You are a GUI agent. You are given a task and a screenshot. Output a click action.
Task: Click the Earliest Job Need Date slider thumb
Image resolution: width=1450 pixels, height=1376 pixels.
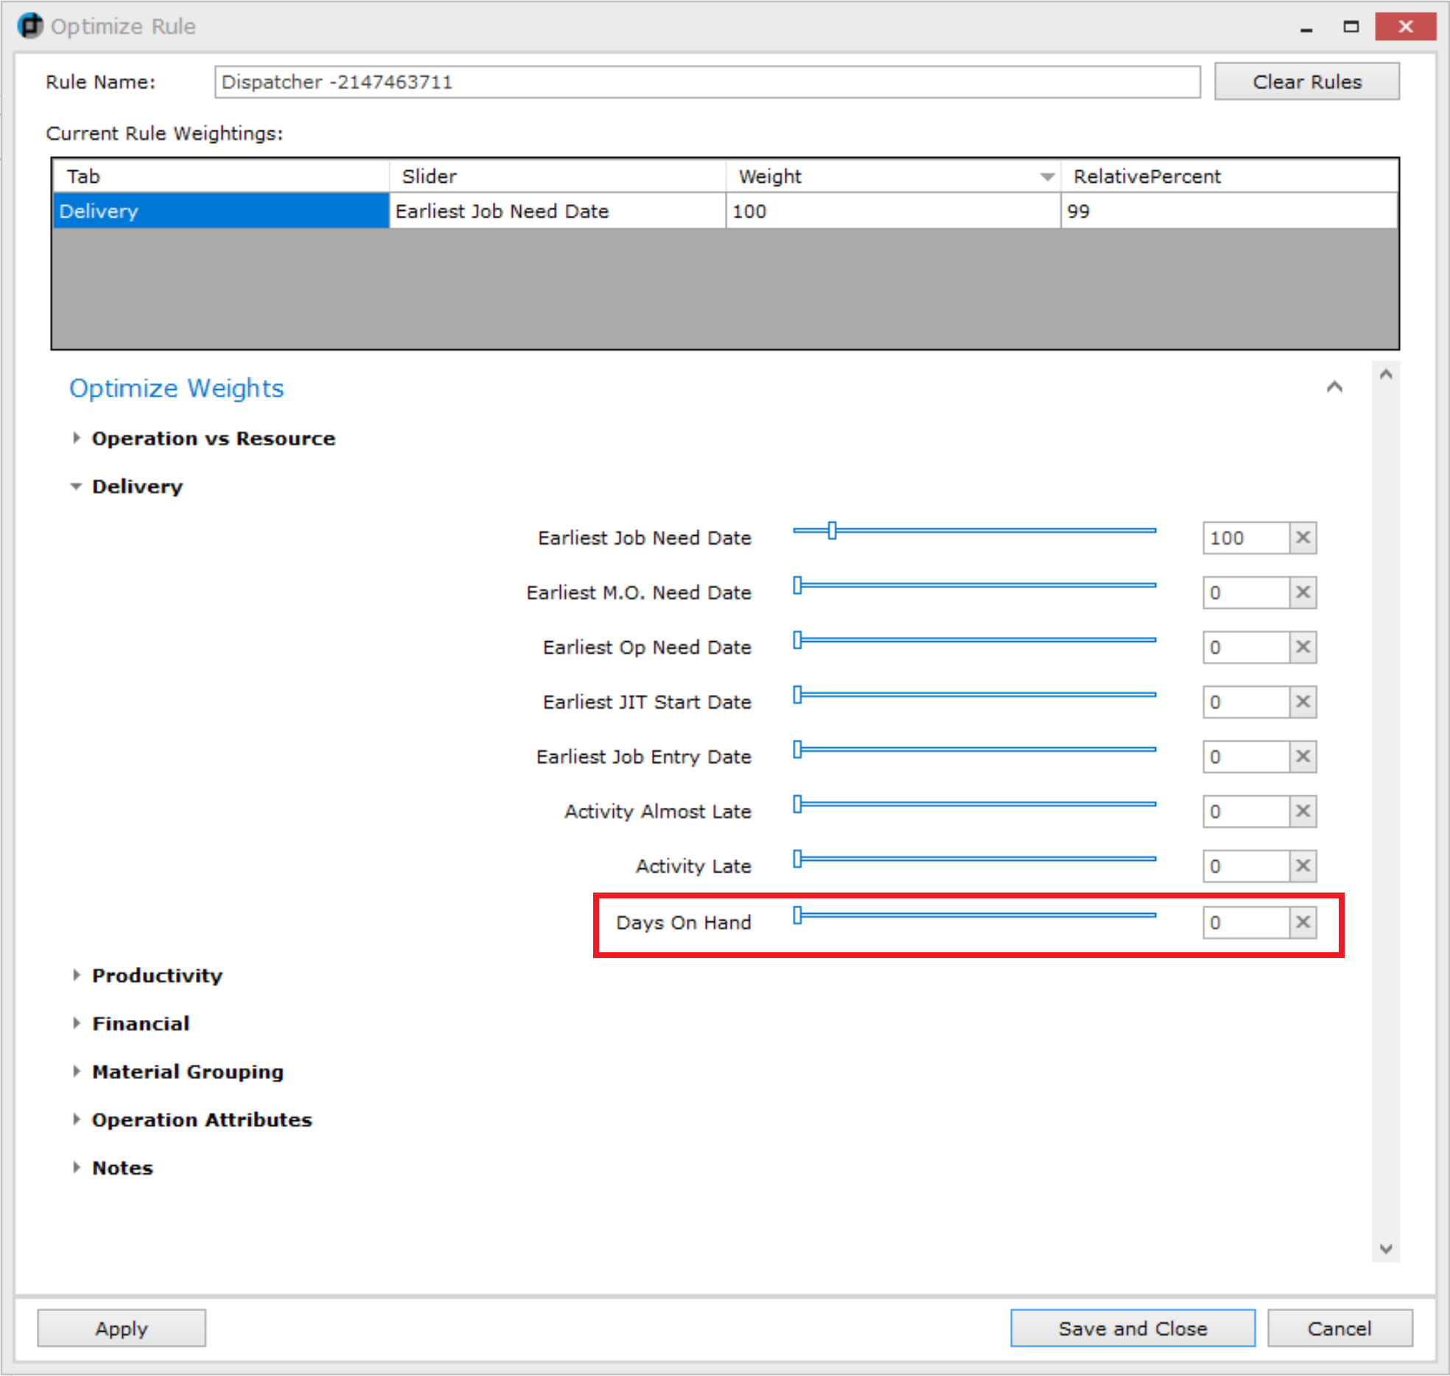pyautogui.click(x=832, y=530)
